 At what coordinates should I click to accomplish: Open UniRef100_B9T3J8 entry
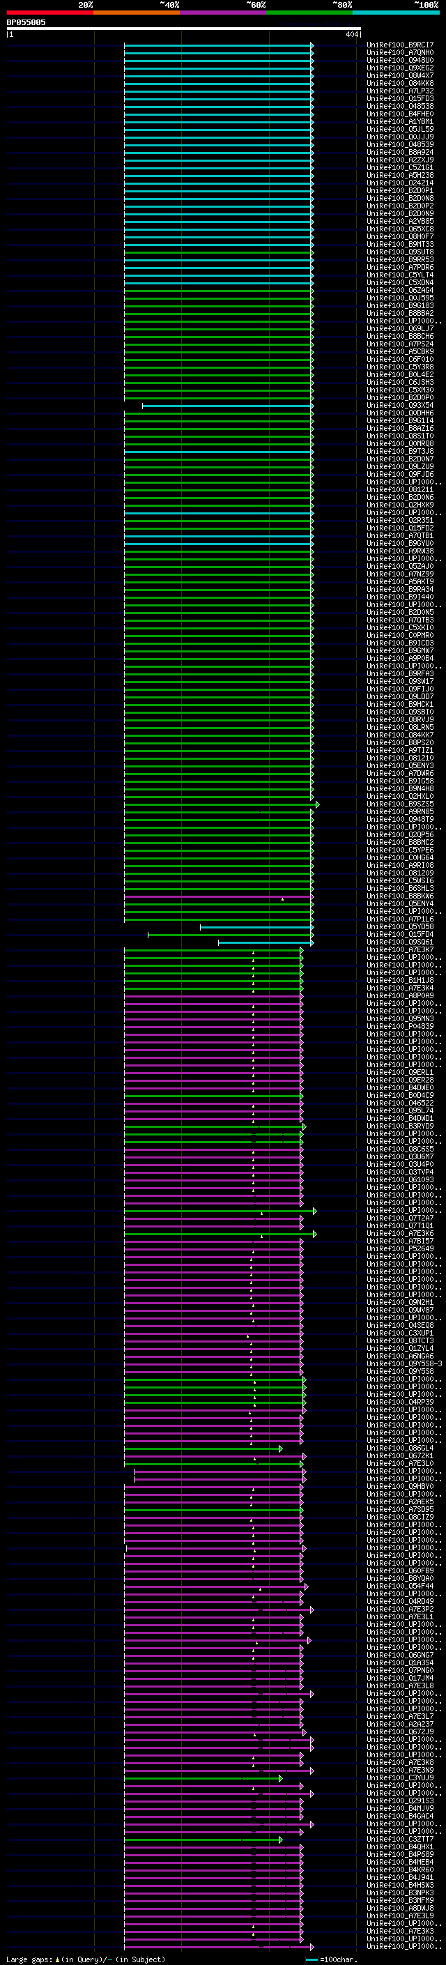[400, 451]
